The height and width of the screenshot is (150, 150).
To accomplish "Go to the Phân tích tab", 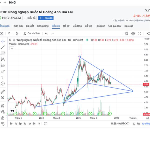I will 18,26.
